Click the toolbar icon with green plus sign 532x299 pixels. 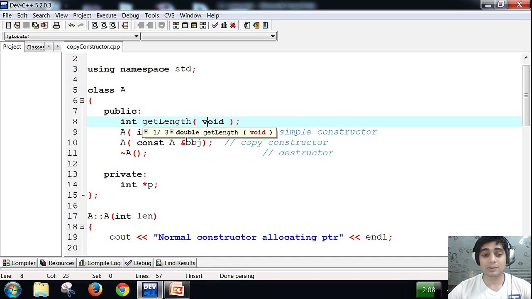256,25
